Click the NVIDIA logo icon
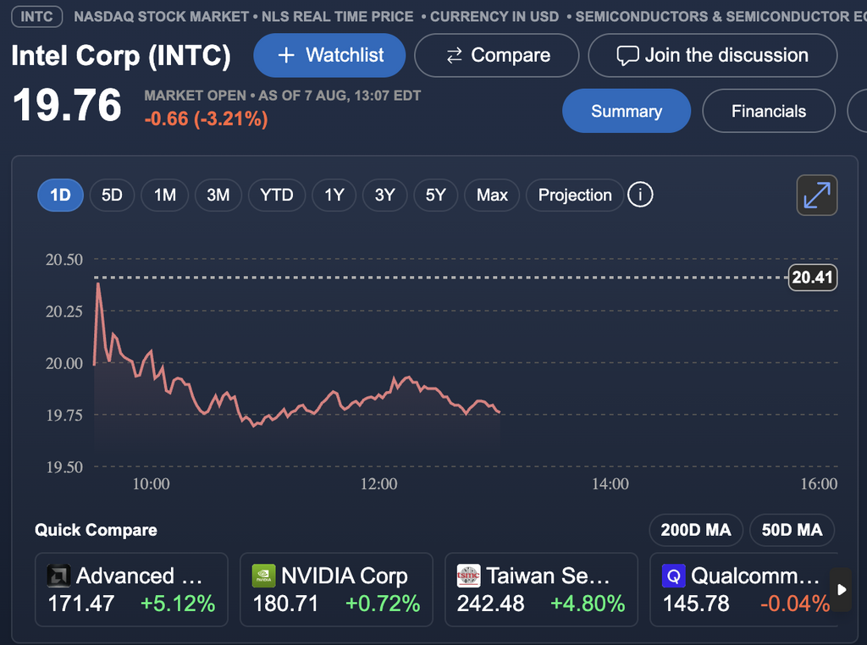 coord(263,576)
